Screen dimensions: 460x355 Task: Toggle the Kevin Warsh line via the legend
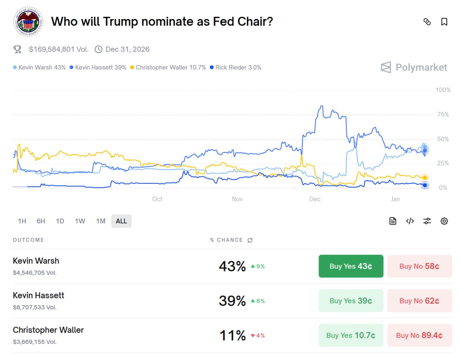[40, 67]
